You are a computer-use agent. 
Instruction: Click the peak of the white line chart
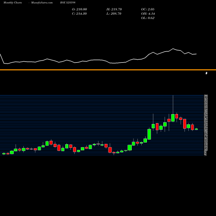tap(173, 49)
